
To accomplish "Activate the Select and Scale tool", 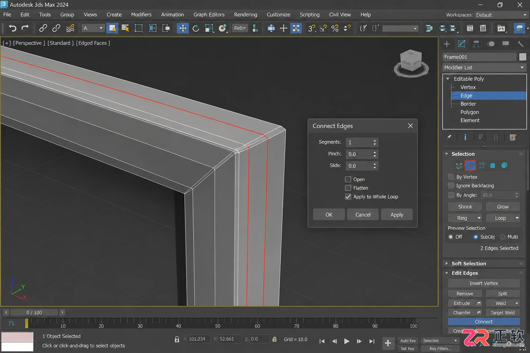I will (x=209, y=28).
